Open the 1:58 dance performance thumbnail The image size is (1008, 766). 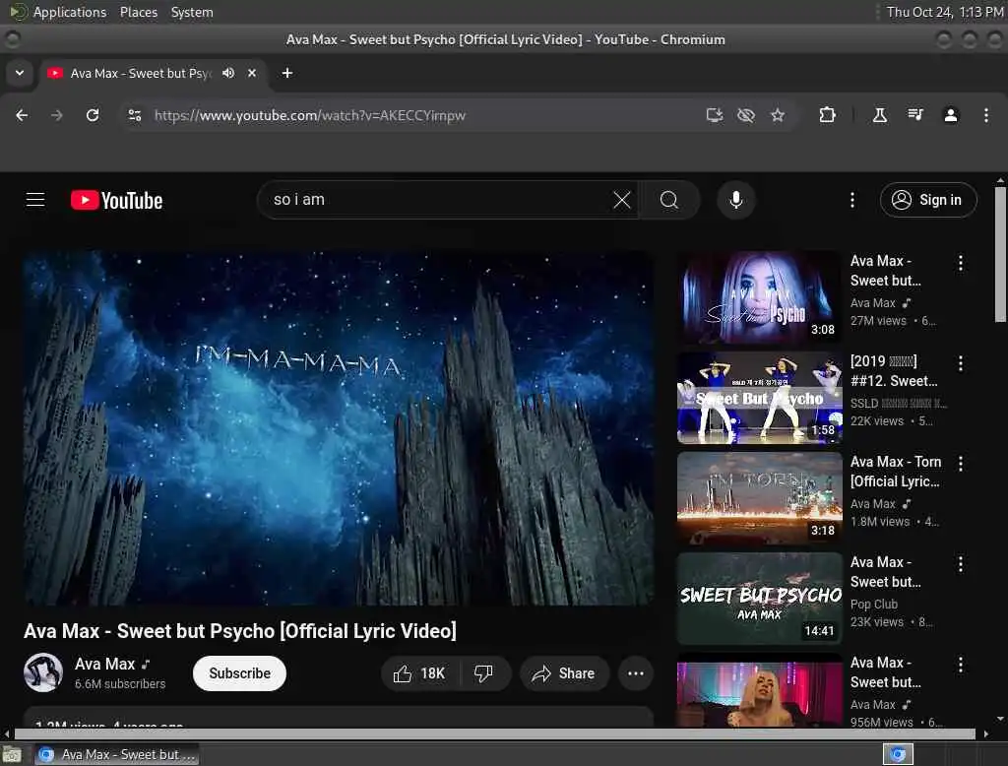(x=760, y=398)
